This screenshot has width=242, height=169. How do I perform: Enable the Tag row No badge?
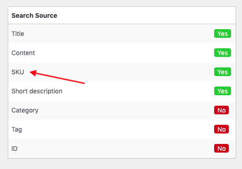click(x=221, y=129)
